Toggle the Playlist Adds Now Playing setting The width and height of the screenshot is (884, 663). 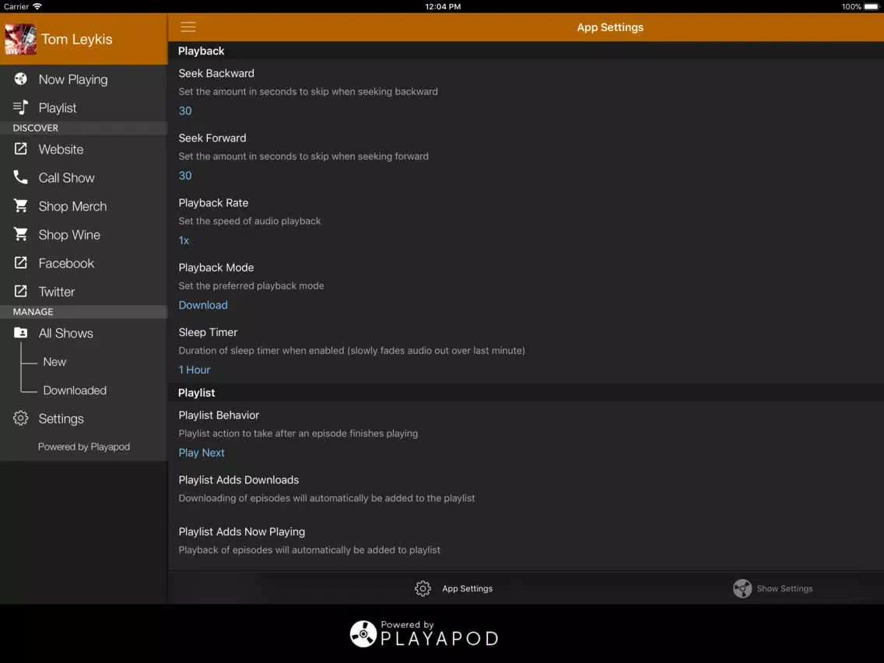pos(525,540)
